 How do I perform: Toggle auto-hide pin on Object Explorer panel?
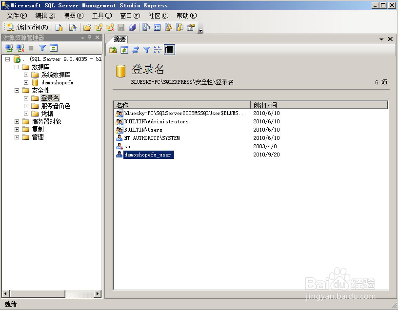click(x=90, y=38)
